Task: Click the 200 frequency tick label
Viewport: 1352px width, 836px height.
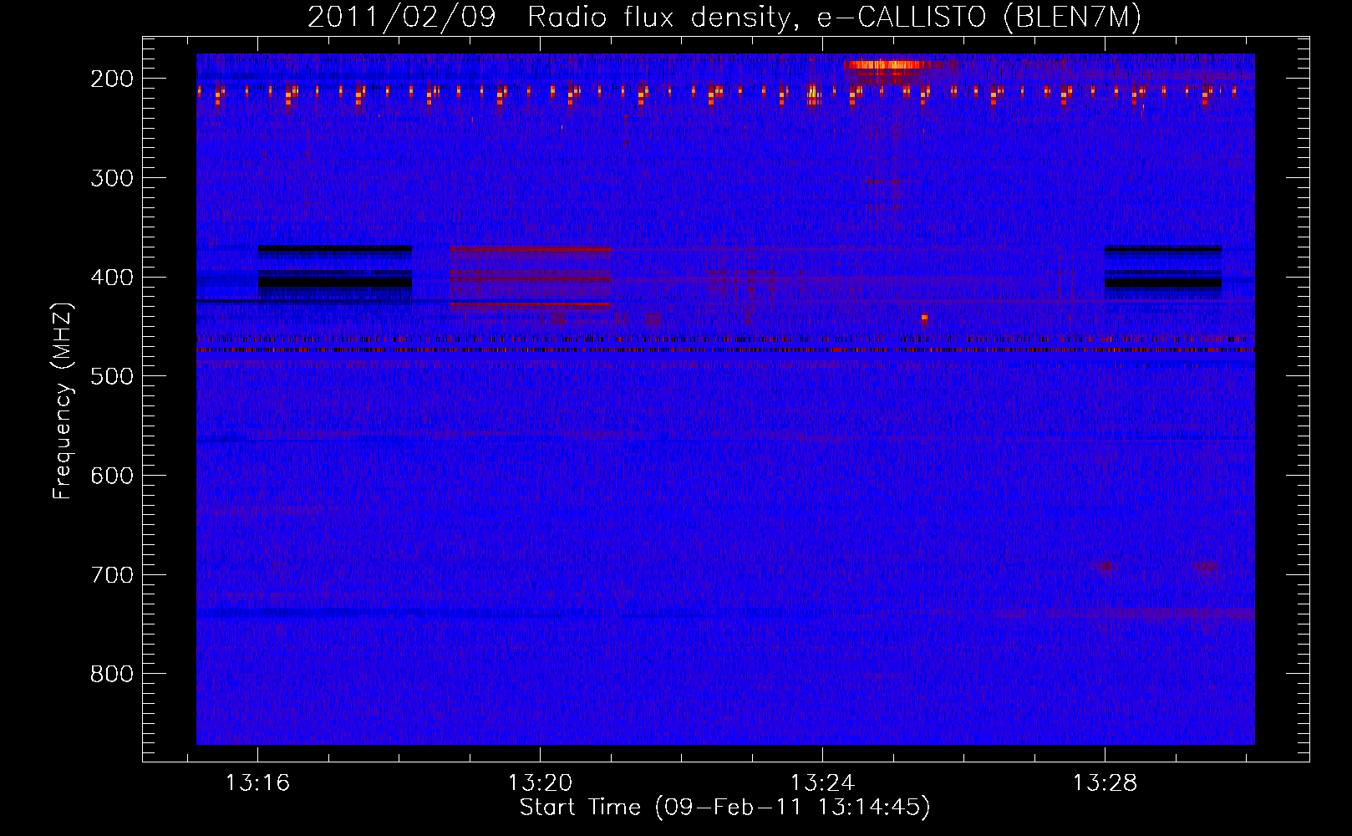Action: coord(112,79)
